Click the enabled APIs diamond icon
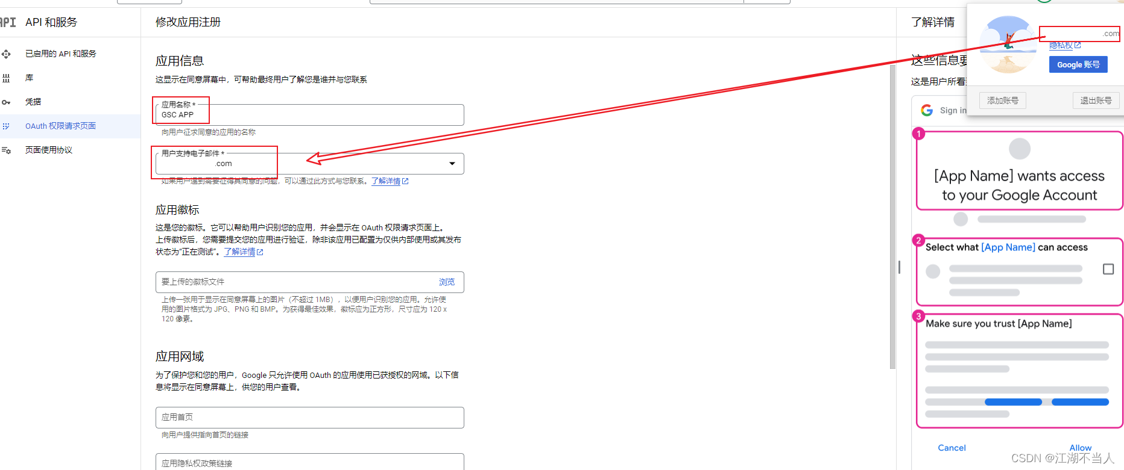This screenshot has width=1124, height=470. (6, 54)
